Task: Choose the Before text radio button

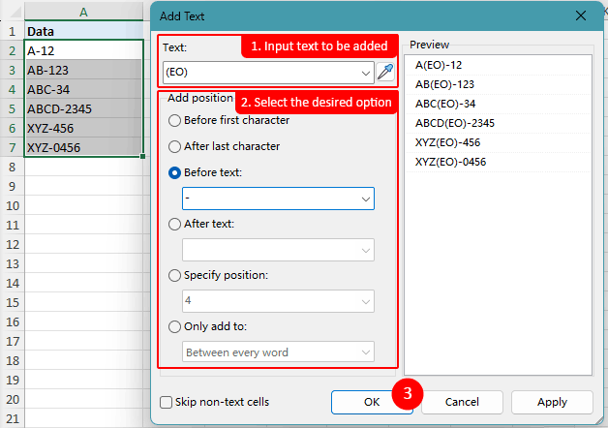Action: pyautogui.click(x=175, y=173)
